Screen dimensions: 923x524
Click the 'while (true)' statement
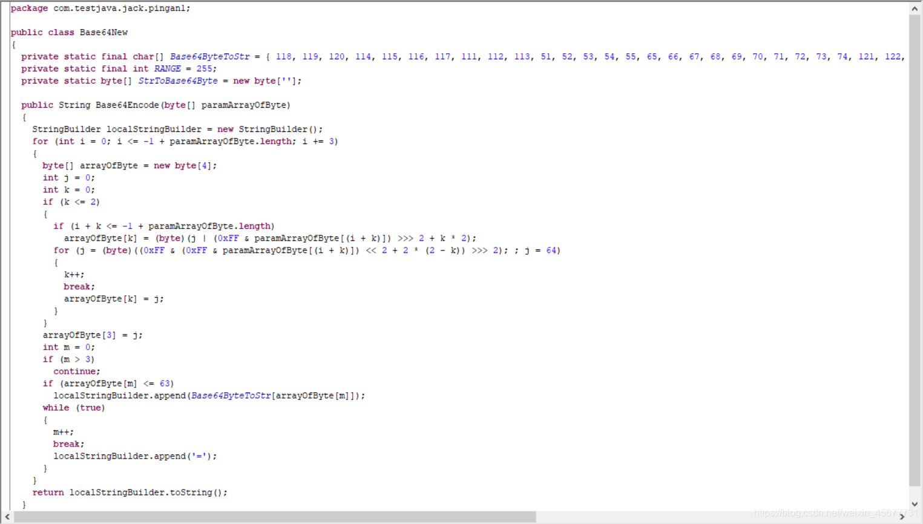[74, 408]
